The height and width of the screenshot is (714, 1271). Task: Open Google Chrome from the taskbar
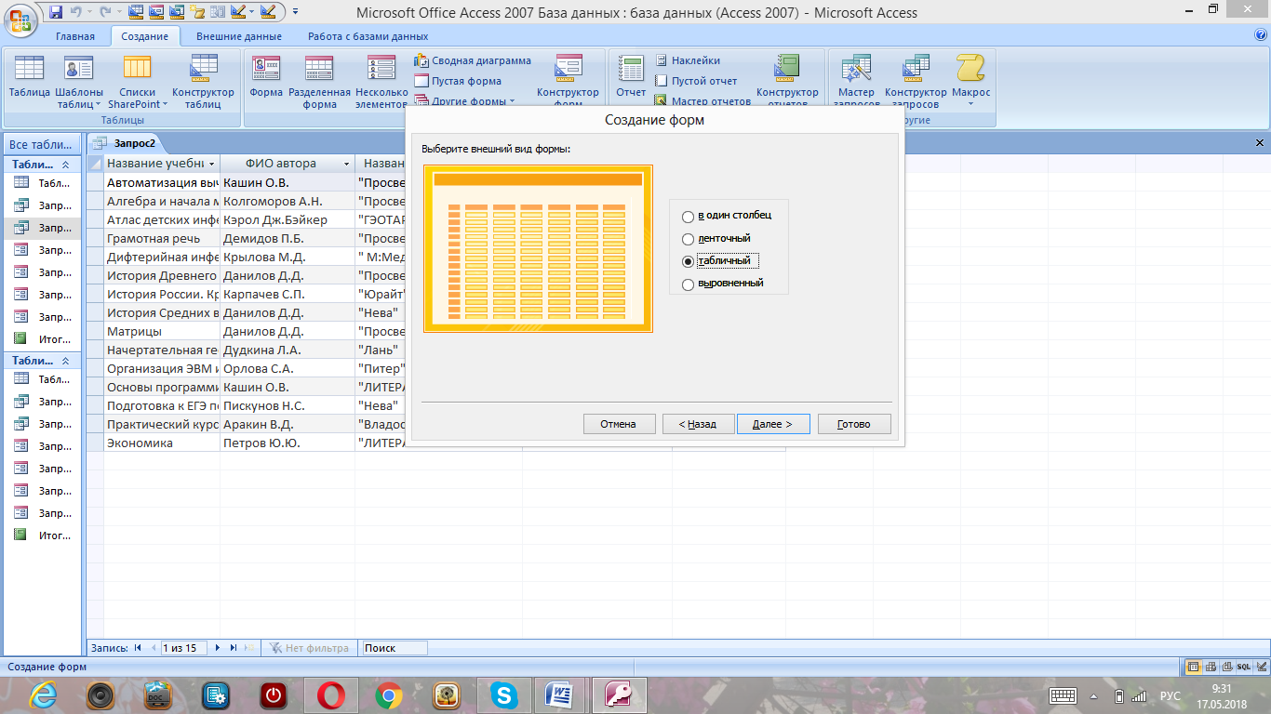point(389,694)
